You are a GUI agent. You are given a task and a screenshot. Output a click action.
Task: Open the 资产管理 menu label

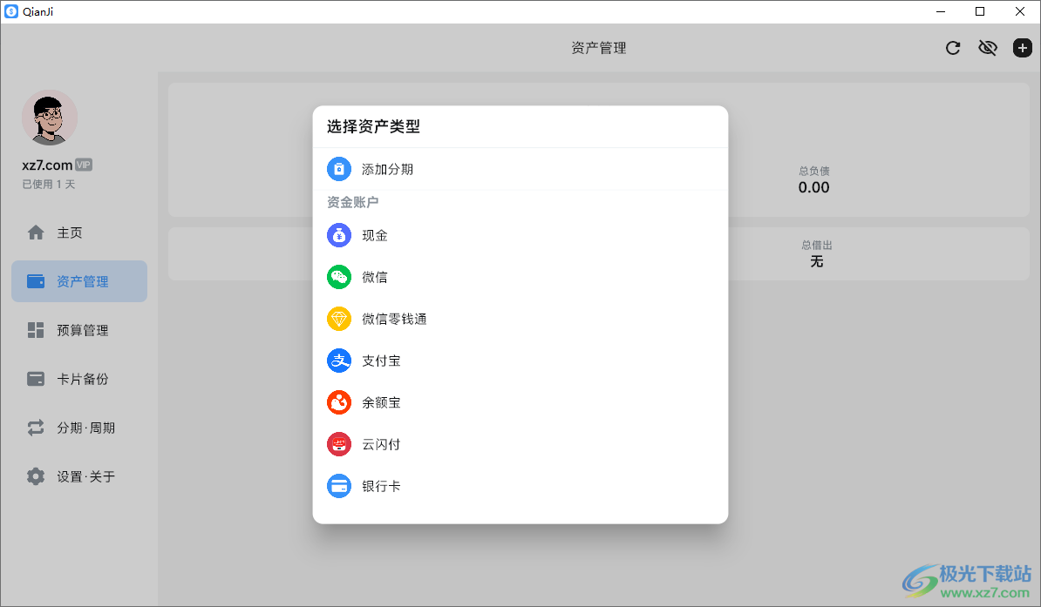pos(82,282)
